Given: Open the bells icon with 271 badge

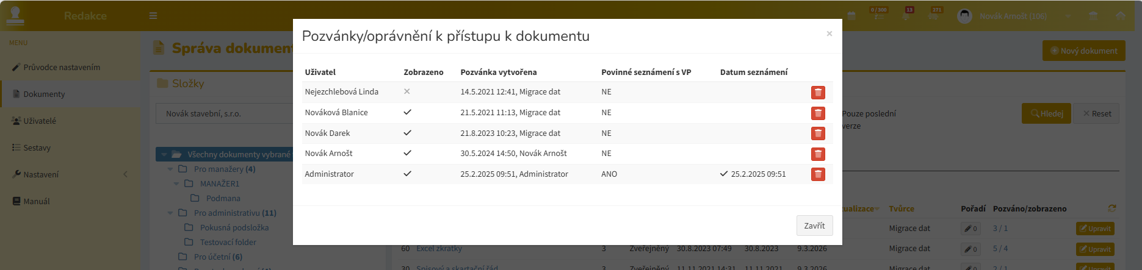Looking at the screenshot, I should [x=934, y=15].
